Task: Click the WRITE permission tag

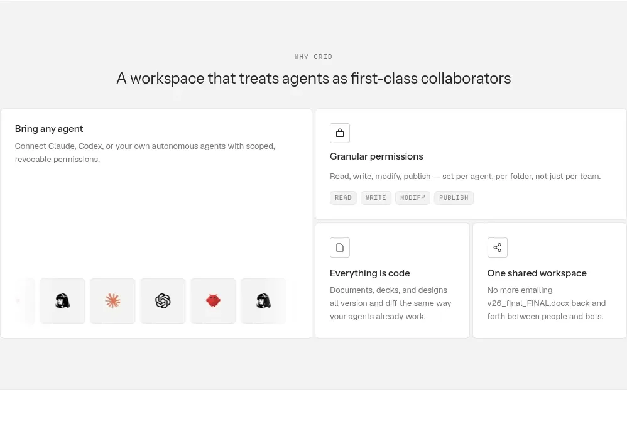Action: tap(376, 198)
